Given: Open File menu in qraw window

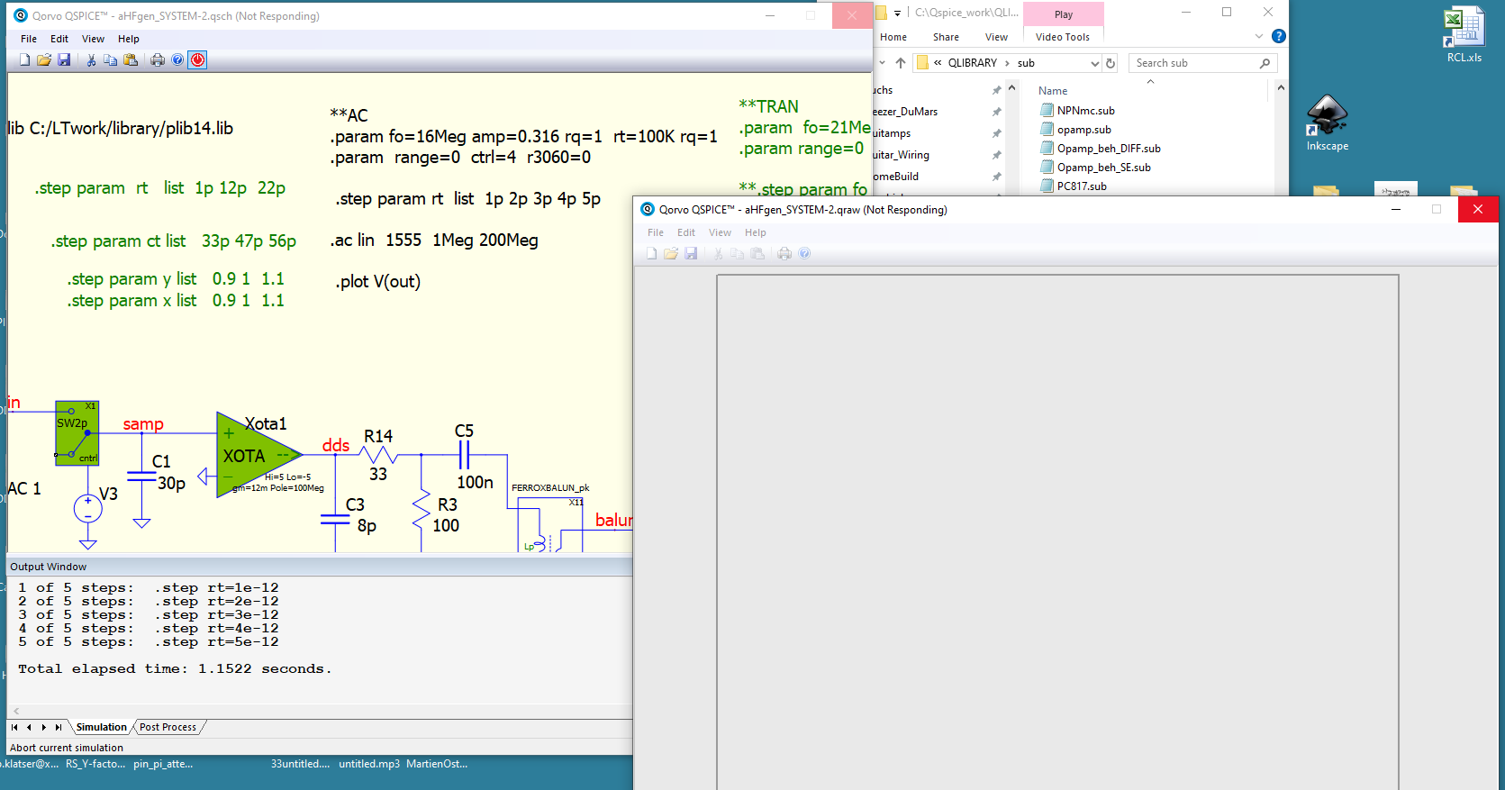Looking at the screenshot, I should pos(656,232).
